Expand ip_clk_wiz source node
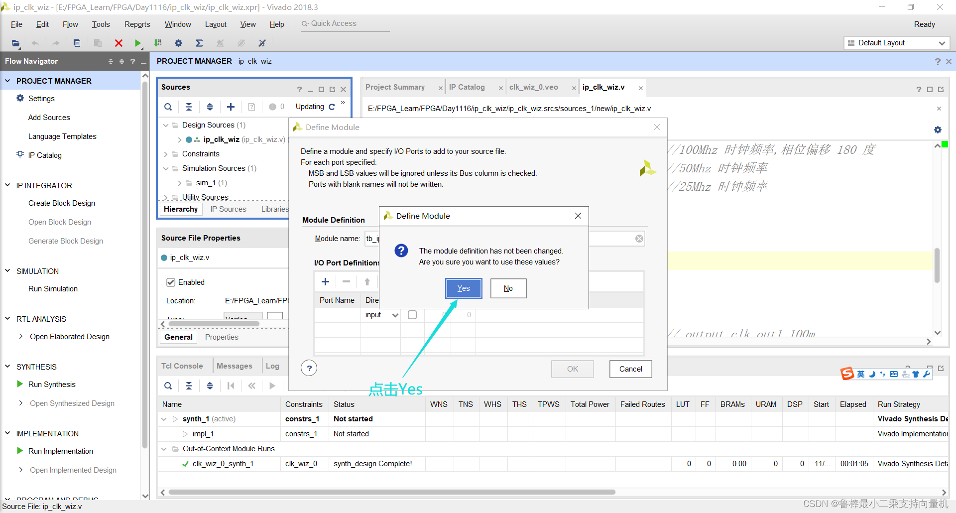 click(x=179, y=139)
